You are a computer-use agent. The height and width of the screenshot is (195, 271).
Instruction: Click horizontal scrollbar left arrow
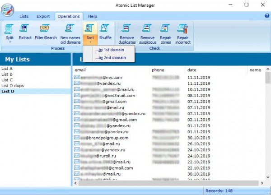pyautogui.click(x=75, y=183)
